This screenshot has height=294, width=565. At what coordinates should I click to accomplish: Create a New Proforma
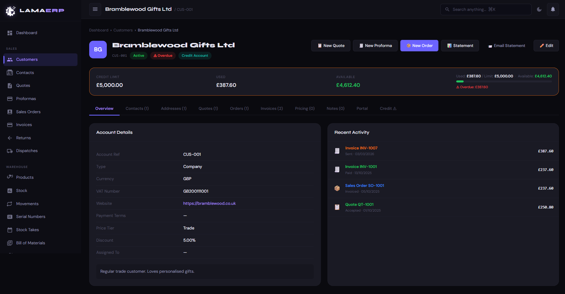point(375,46)
